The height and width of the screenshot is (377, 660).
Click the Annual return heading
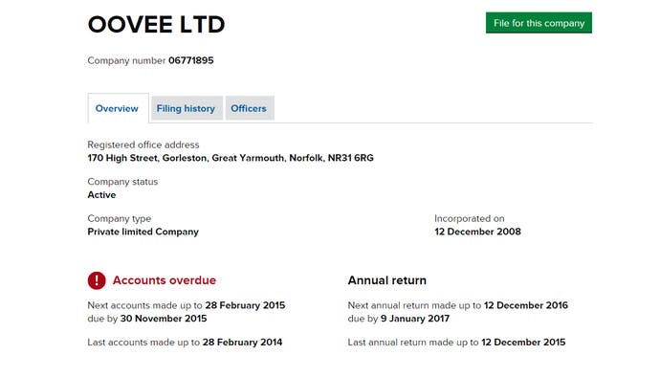(387, 280)
